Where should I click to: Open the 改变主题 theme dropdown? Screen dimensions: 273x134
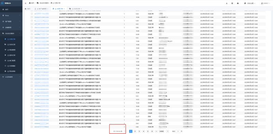[250, 3]
